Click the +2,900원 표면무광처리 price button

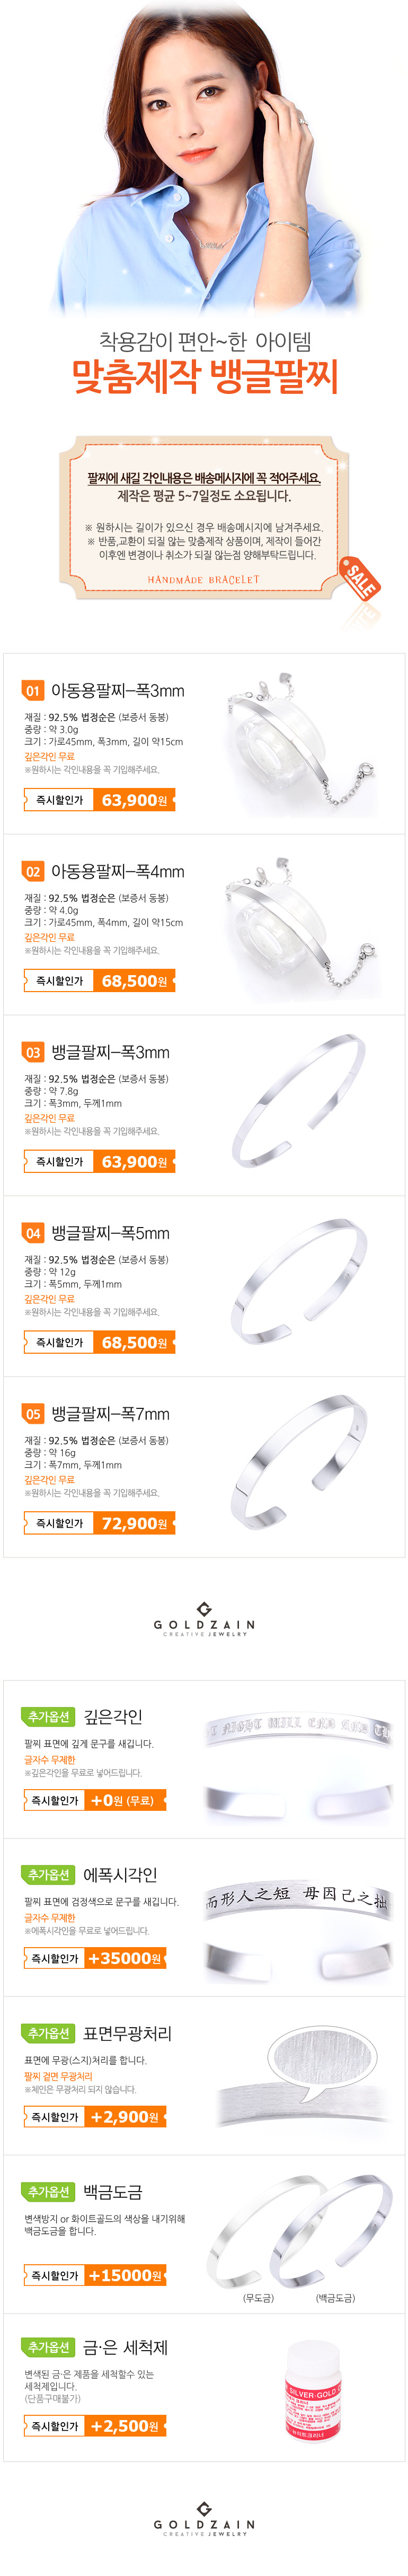(x=124, y=2117)
